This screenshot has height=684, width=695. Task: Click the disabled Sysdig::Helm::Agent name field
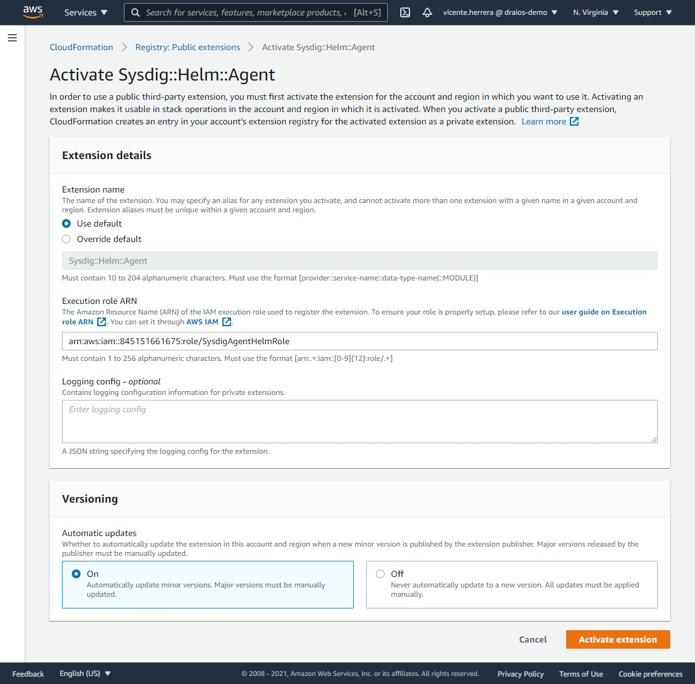coord(360,261)
